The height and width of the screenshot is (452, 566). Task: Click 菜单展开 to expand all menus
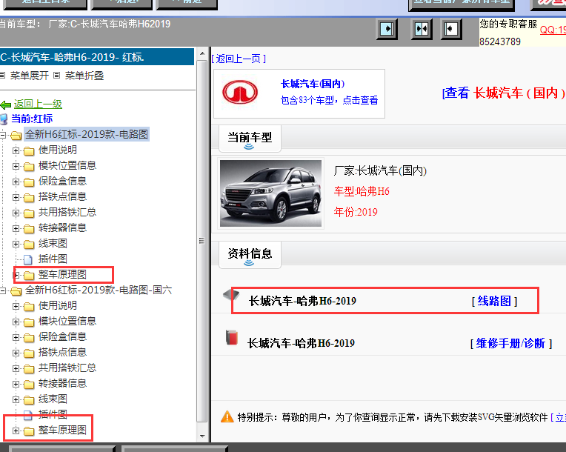pyautogui.click(x=29, y=76)
